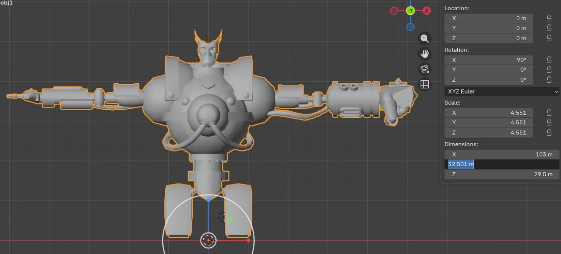Click the red X axis gizmo ball

click(427, 11)
